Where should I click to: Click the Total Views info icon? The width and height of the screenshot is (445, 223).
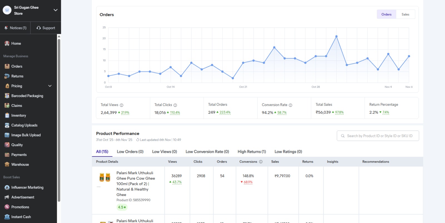click(x=122, y=105)
